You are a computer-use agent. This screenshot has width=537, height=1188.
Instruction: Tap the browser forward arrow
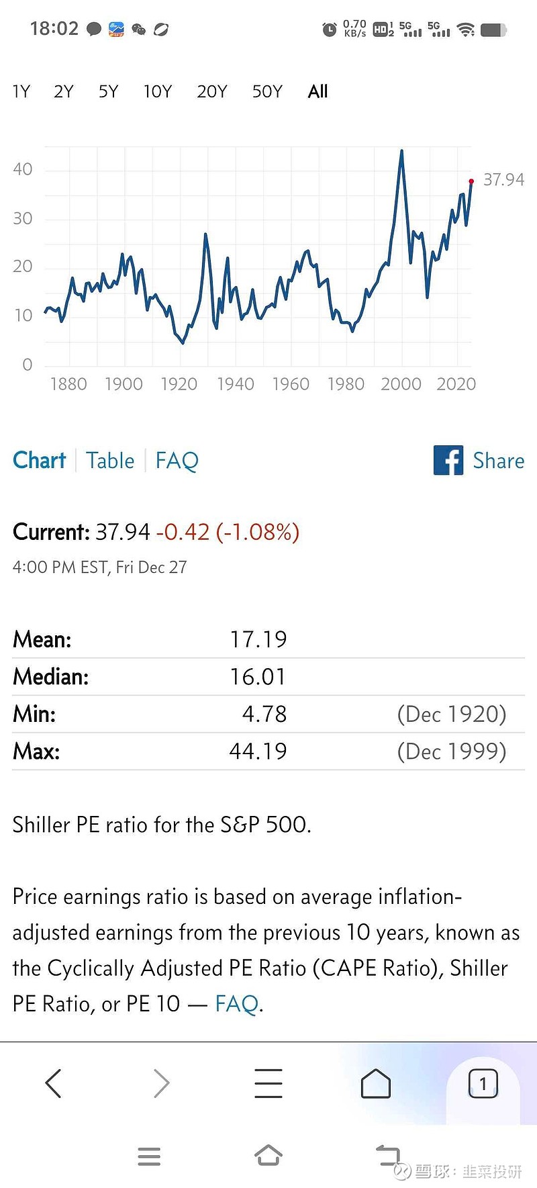tap(161, 1083)
